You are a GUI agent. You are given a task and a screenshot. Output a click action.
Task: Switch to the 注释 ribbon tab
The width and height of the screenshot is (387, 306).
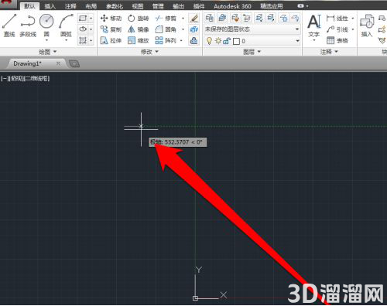[x=70, y=6]
